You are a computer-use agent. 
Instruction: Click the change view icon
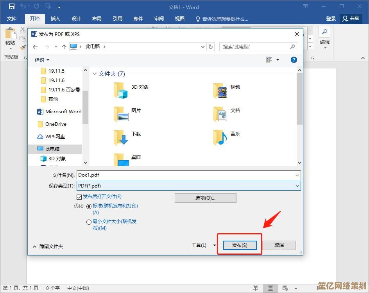269,60
